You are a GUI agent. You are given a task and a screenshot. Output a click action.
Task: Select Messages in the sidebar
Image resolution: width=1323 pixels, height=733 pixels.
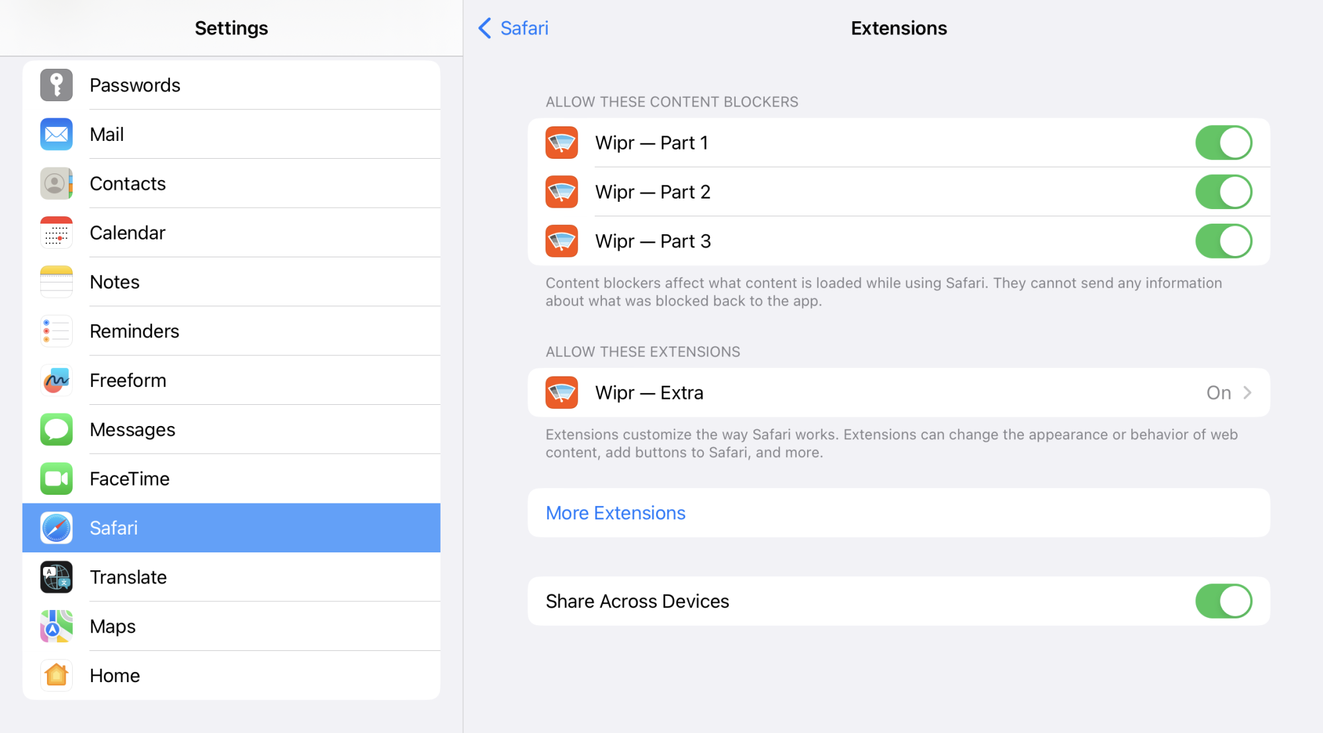click(232, 429)
